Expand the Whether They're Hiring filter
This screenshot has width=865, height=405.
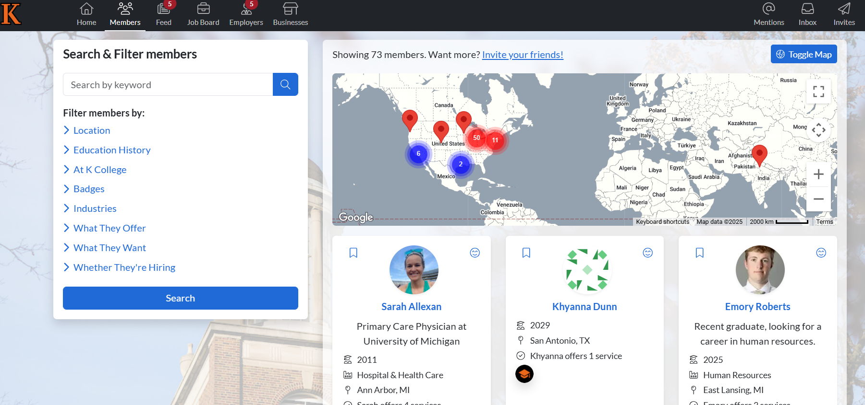120,267
